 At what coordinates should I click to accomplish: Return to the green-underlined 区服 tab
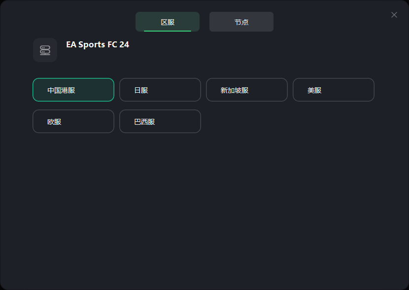tap(168, 22)
